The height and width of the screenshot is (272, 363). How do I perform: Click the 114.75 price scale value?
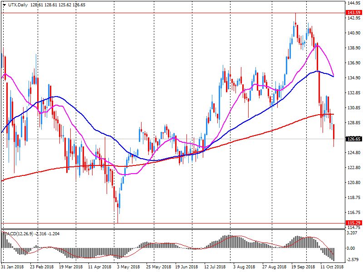(354, 228)
